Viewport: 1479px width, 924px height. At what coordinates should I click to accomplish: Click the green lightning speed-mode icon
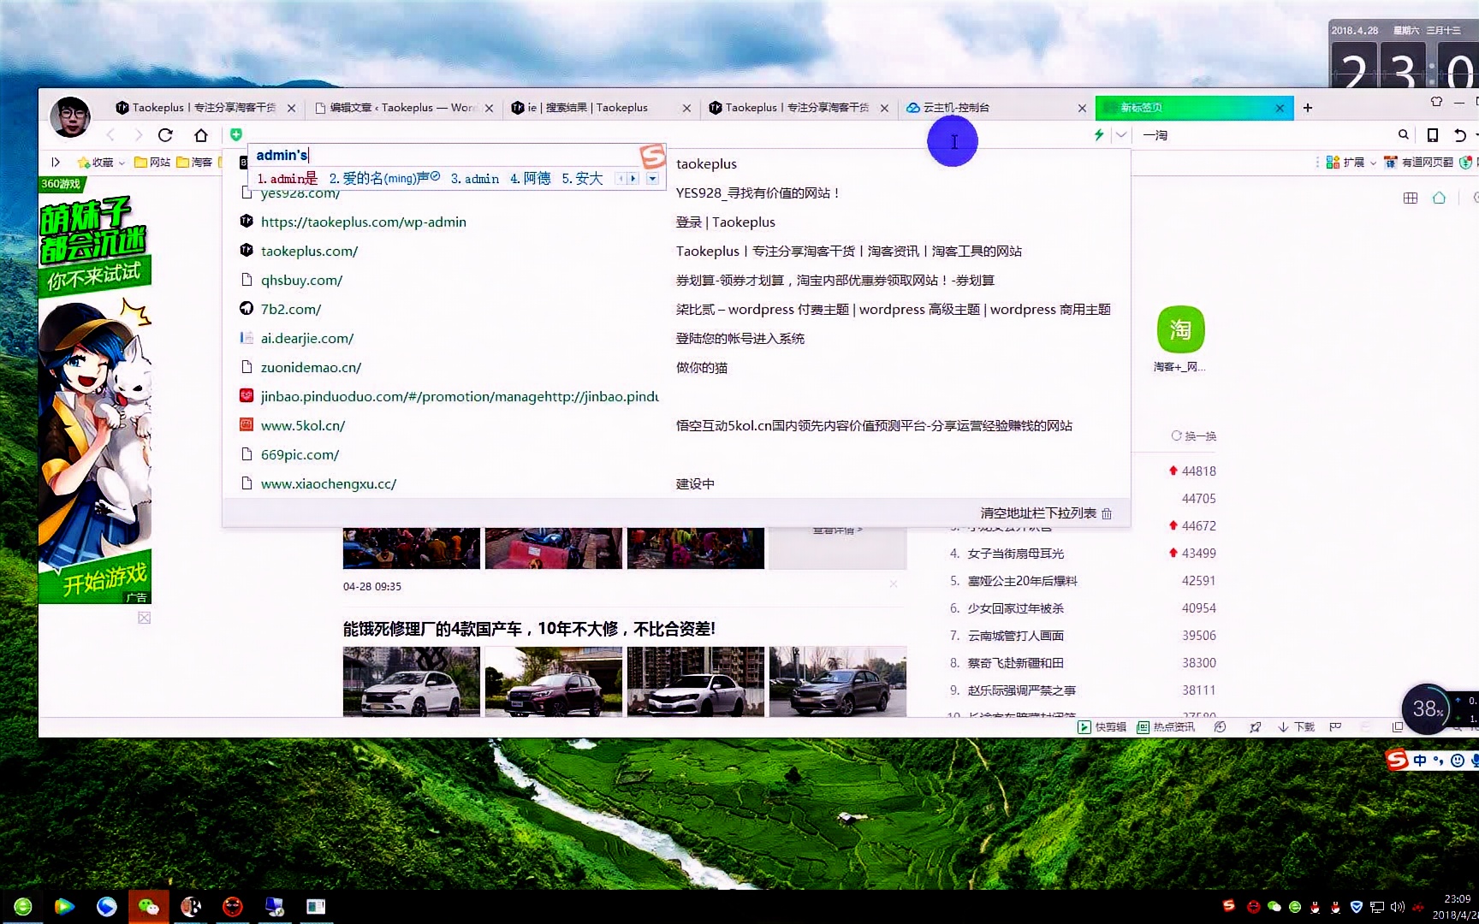[1099, 135]
